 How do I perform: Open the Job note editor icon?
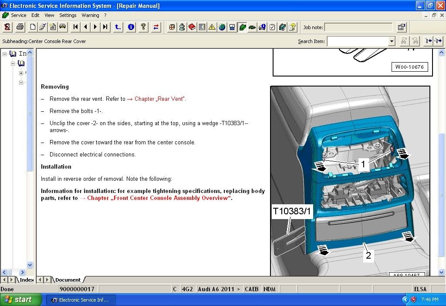401,27
